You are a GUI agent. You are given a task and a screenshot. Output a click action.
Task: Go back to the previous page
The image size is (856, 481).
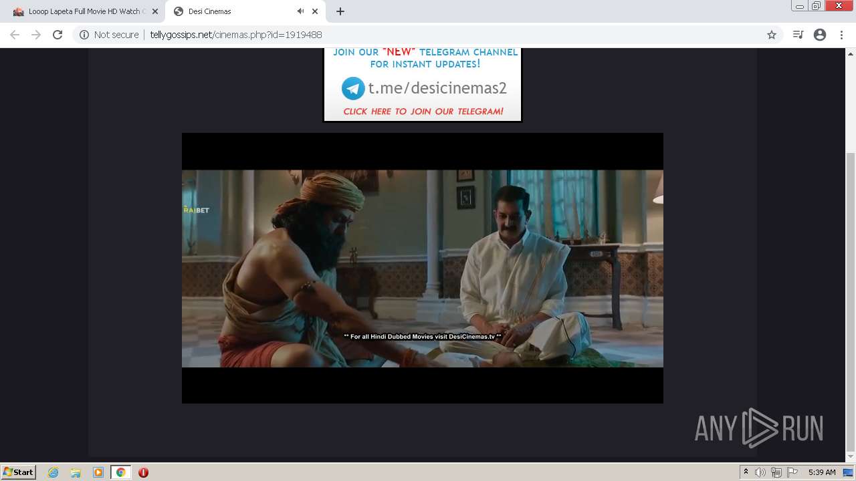tap(15, 35)
